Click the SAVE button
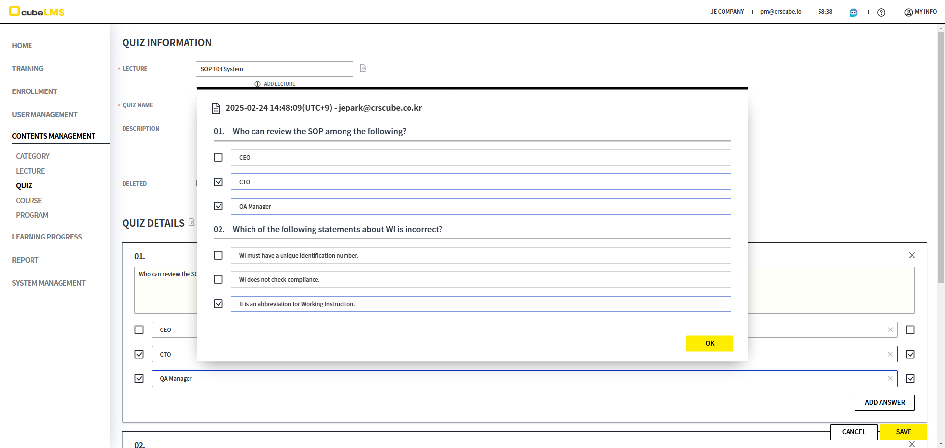Screen dimensions: 945x448 click(x=903, y=432)
